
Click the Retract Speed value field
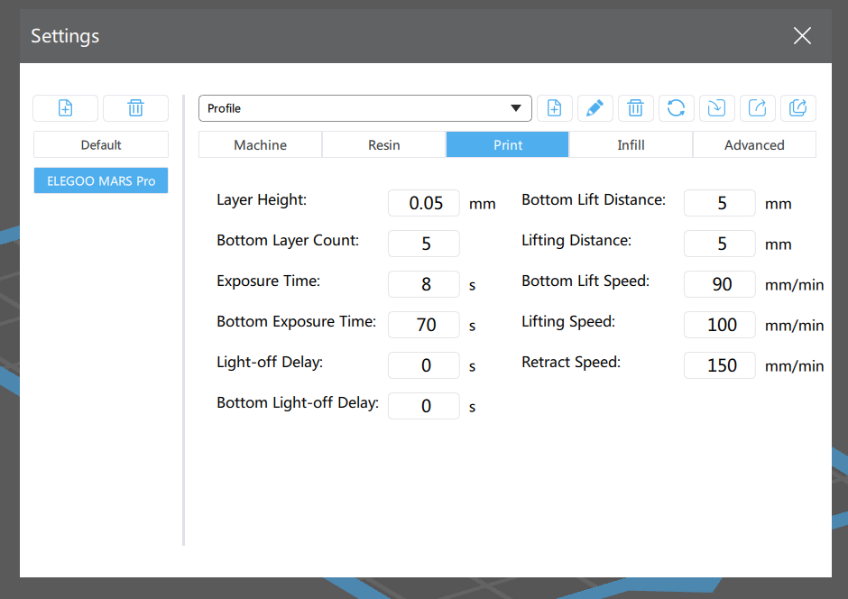[720, 365]
